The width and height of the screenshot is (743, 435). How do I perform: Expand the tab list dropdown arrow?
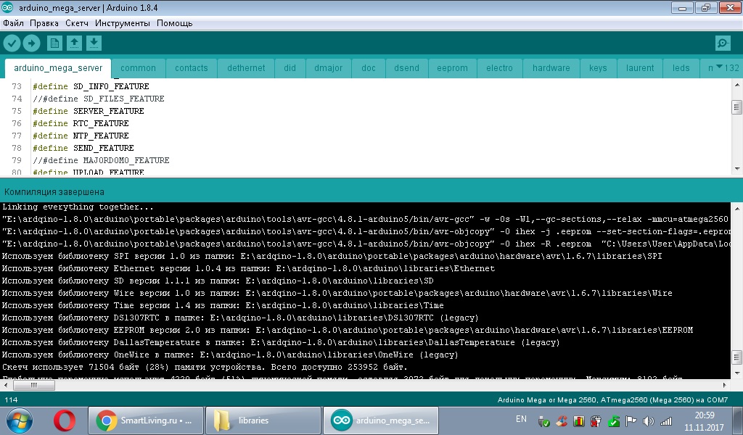[719, 67]
